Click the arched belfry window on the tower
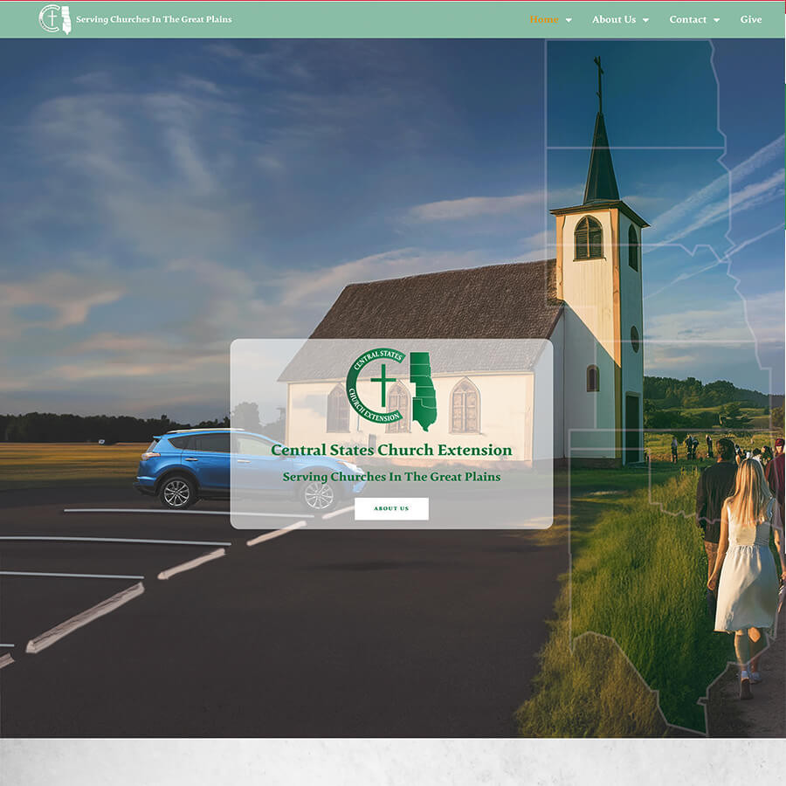The width and height of the screenshot is (786, 786). [x=588, y=238]
